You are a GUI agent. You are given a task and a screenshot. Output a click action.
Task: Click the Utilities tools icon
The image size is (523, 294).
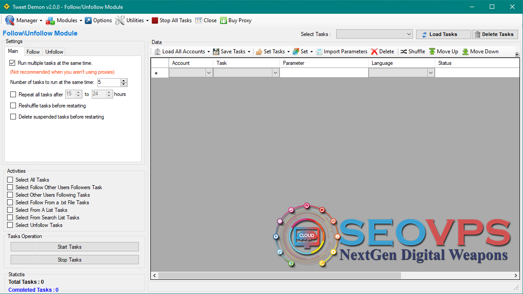(120, 20)
